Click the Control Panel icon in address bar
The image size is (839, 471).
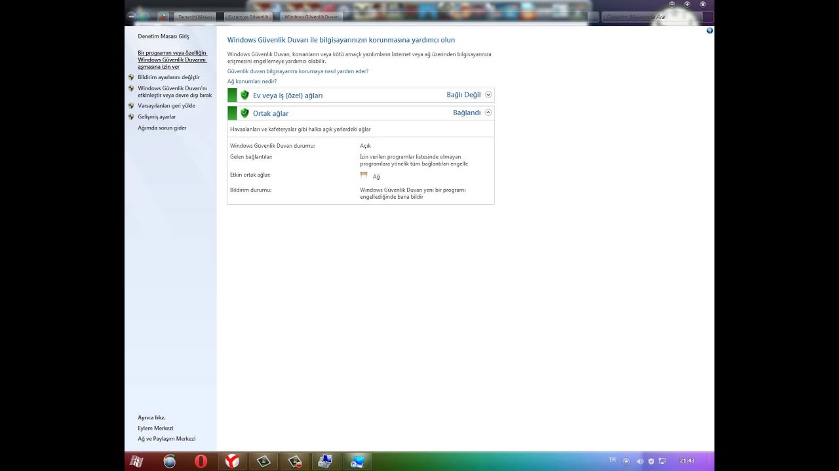164,16
